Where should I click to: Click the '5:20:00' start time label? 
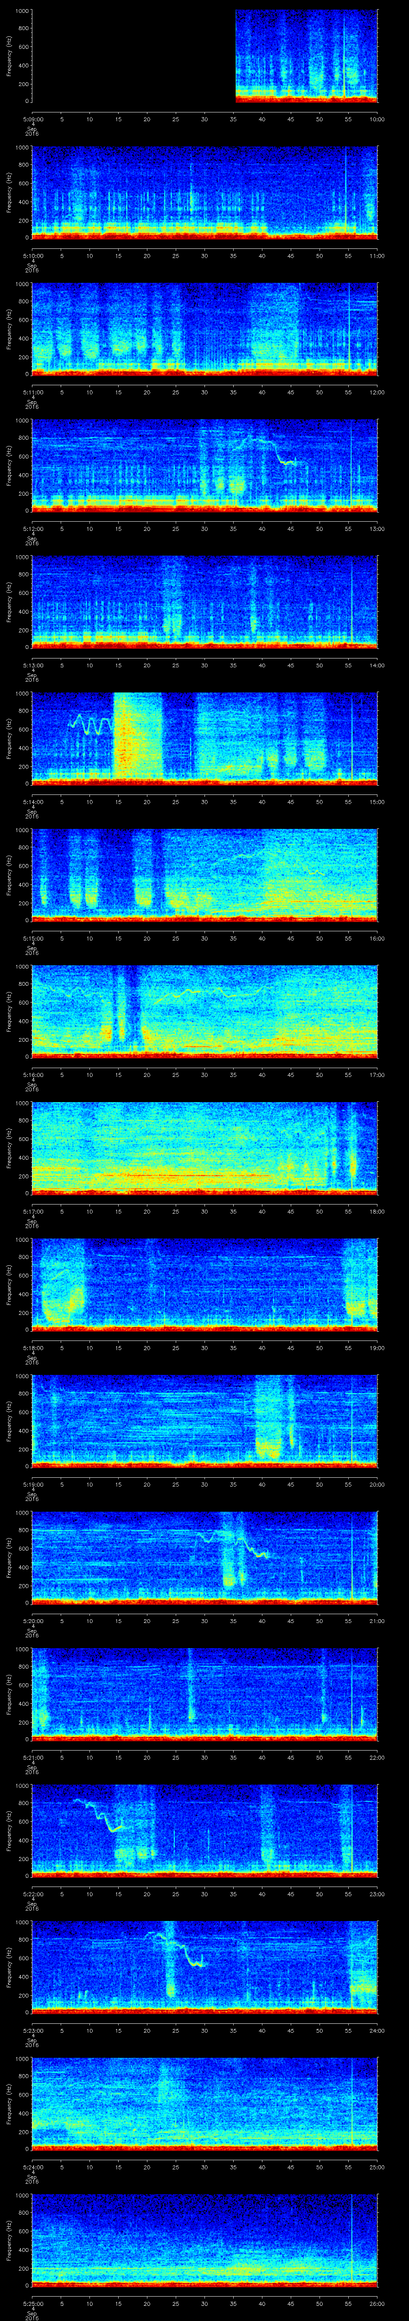(32, 1620)
